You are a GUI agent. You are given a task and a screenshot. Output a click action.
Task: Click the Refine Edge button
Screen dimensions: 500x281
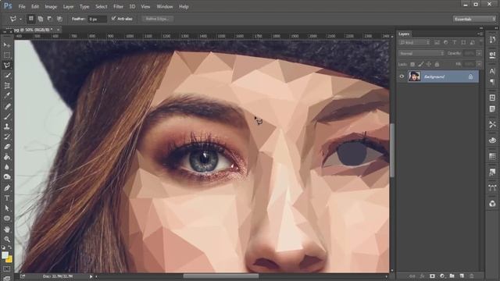157,19
